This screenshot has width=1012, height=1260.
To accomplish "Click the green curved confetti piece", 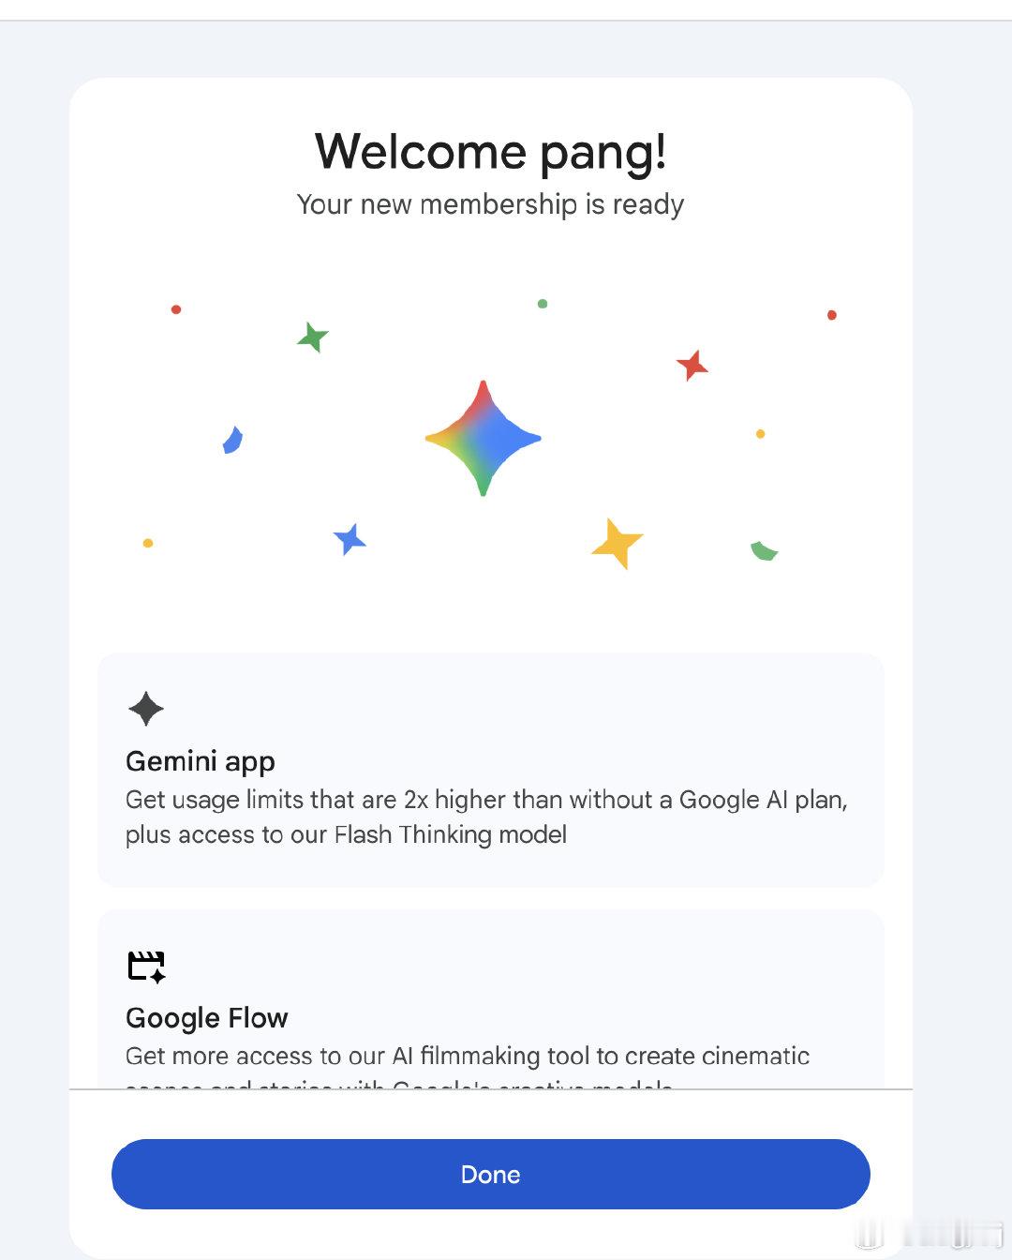I will [x=764, y=551].
